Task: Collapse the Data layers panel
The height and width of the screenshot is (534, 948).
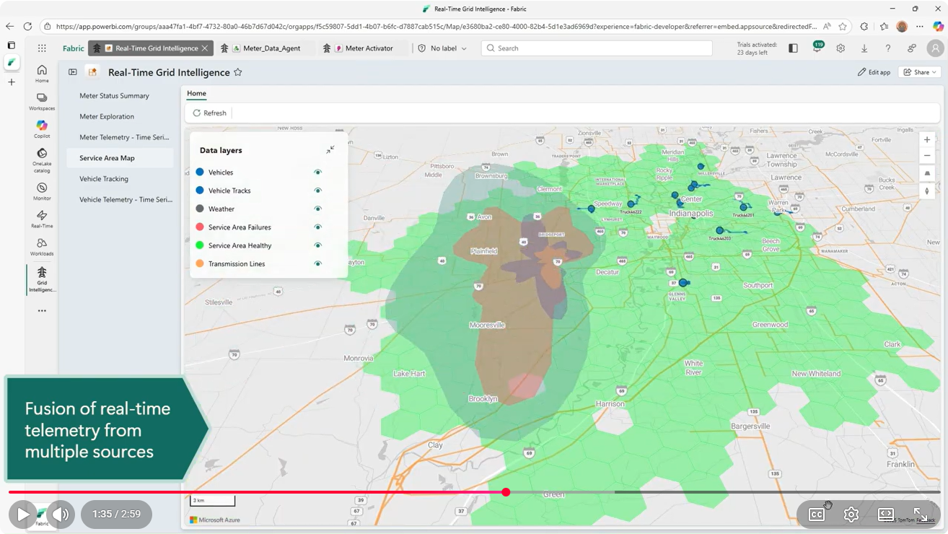Action: (330, 149)
